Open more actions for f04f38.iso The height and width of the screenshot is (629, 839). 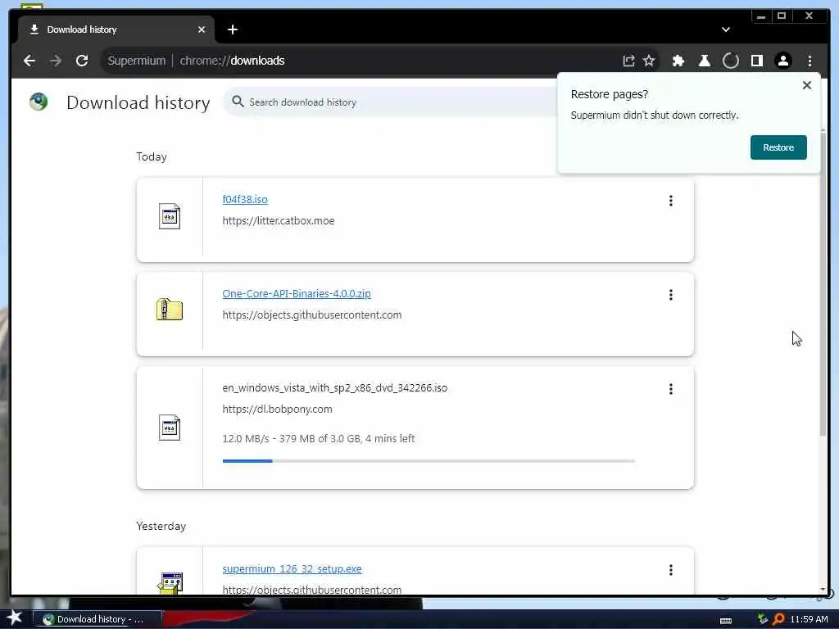(670, 201)
